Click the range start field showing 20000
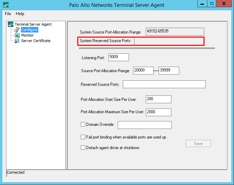The width and height of the screenshot is (234, 185). [143, 70]
